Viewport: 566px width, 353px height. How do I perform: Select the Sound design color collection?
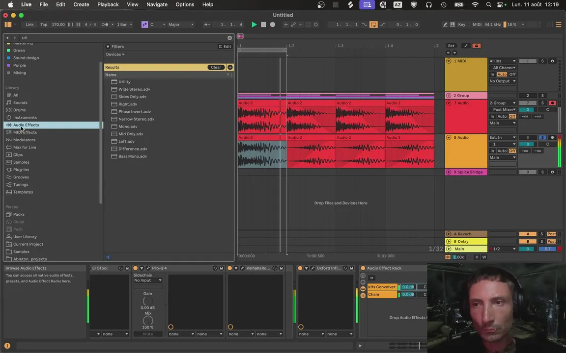[x=26, y=58]
